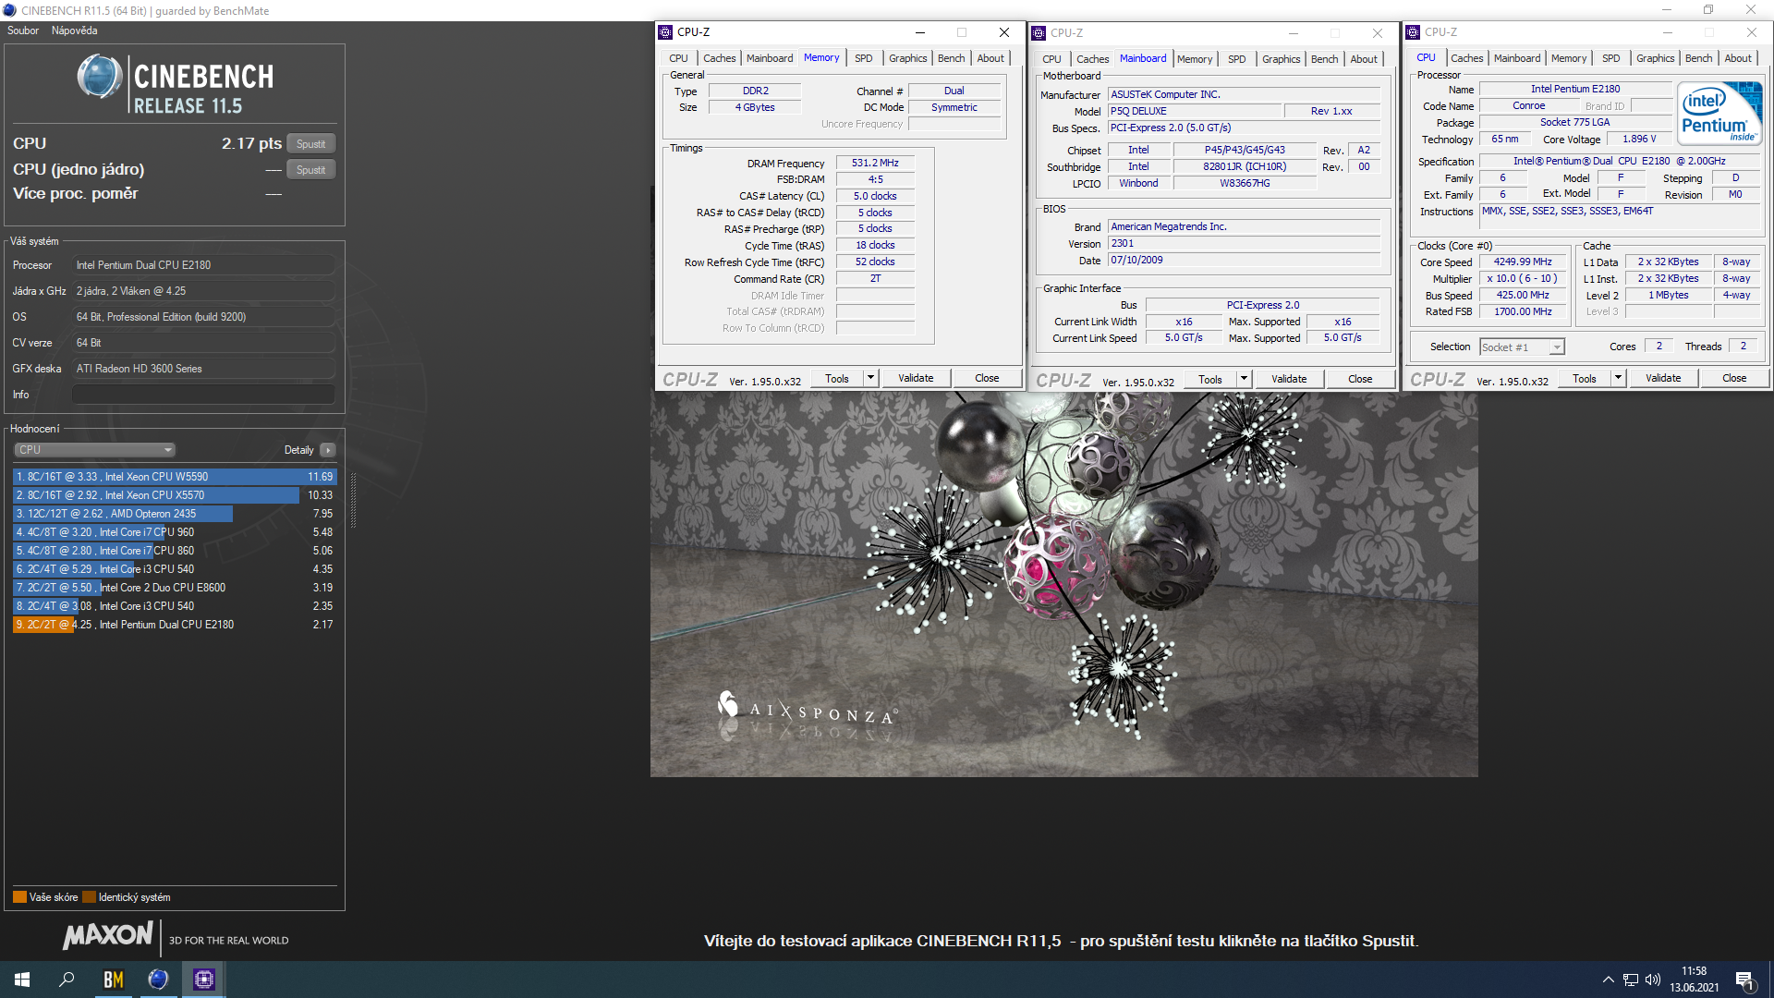
Task: Click rendered AIXSPONZA scene image
Action: click(1063, 584)
